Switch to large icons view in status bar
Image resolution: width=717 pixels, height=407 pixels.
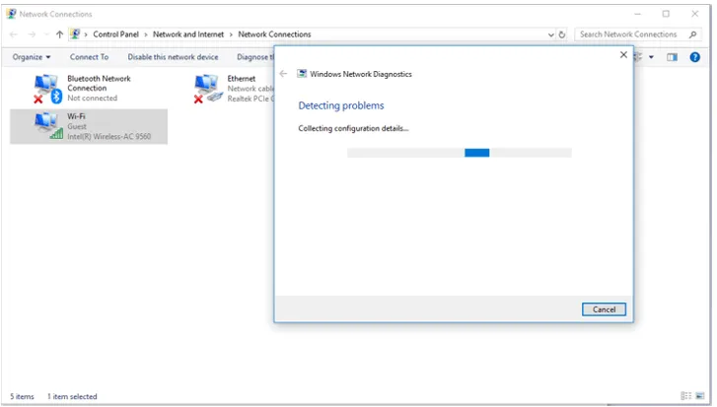(700, 396)
